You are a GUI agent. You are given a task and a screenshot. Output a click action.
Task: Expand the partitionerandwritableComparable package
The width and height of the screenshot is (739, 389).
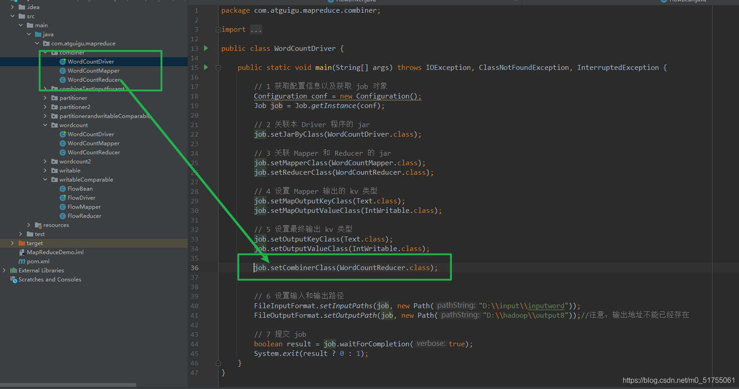[45, 116]
